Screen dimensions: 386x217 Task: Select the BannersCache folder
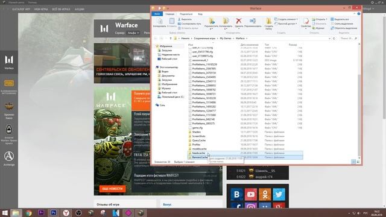(245, 157)
